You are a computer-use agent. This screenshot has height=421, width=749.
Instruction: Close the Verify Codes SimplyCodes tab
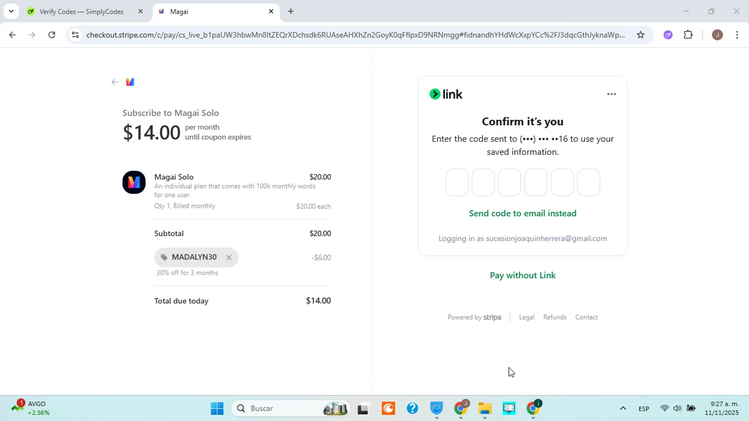140,11
